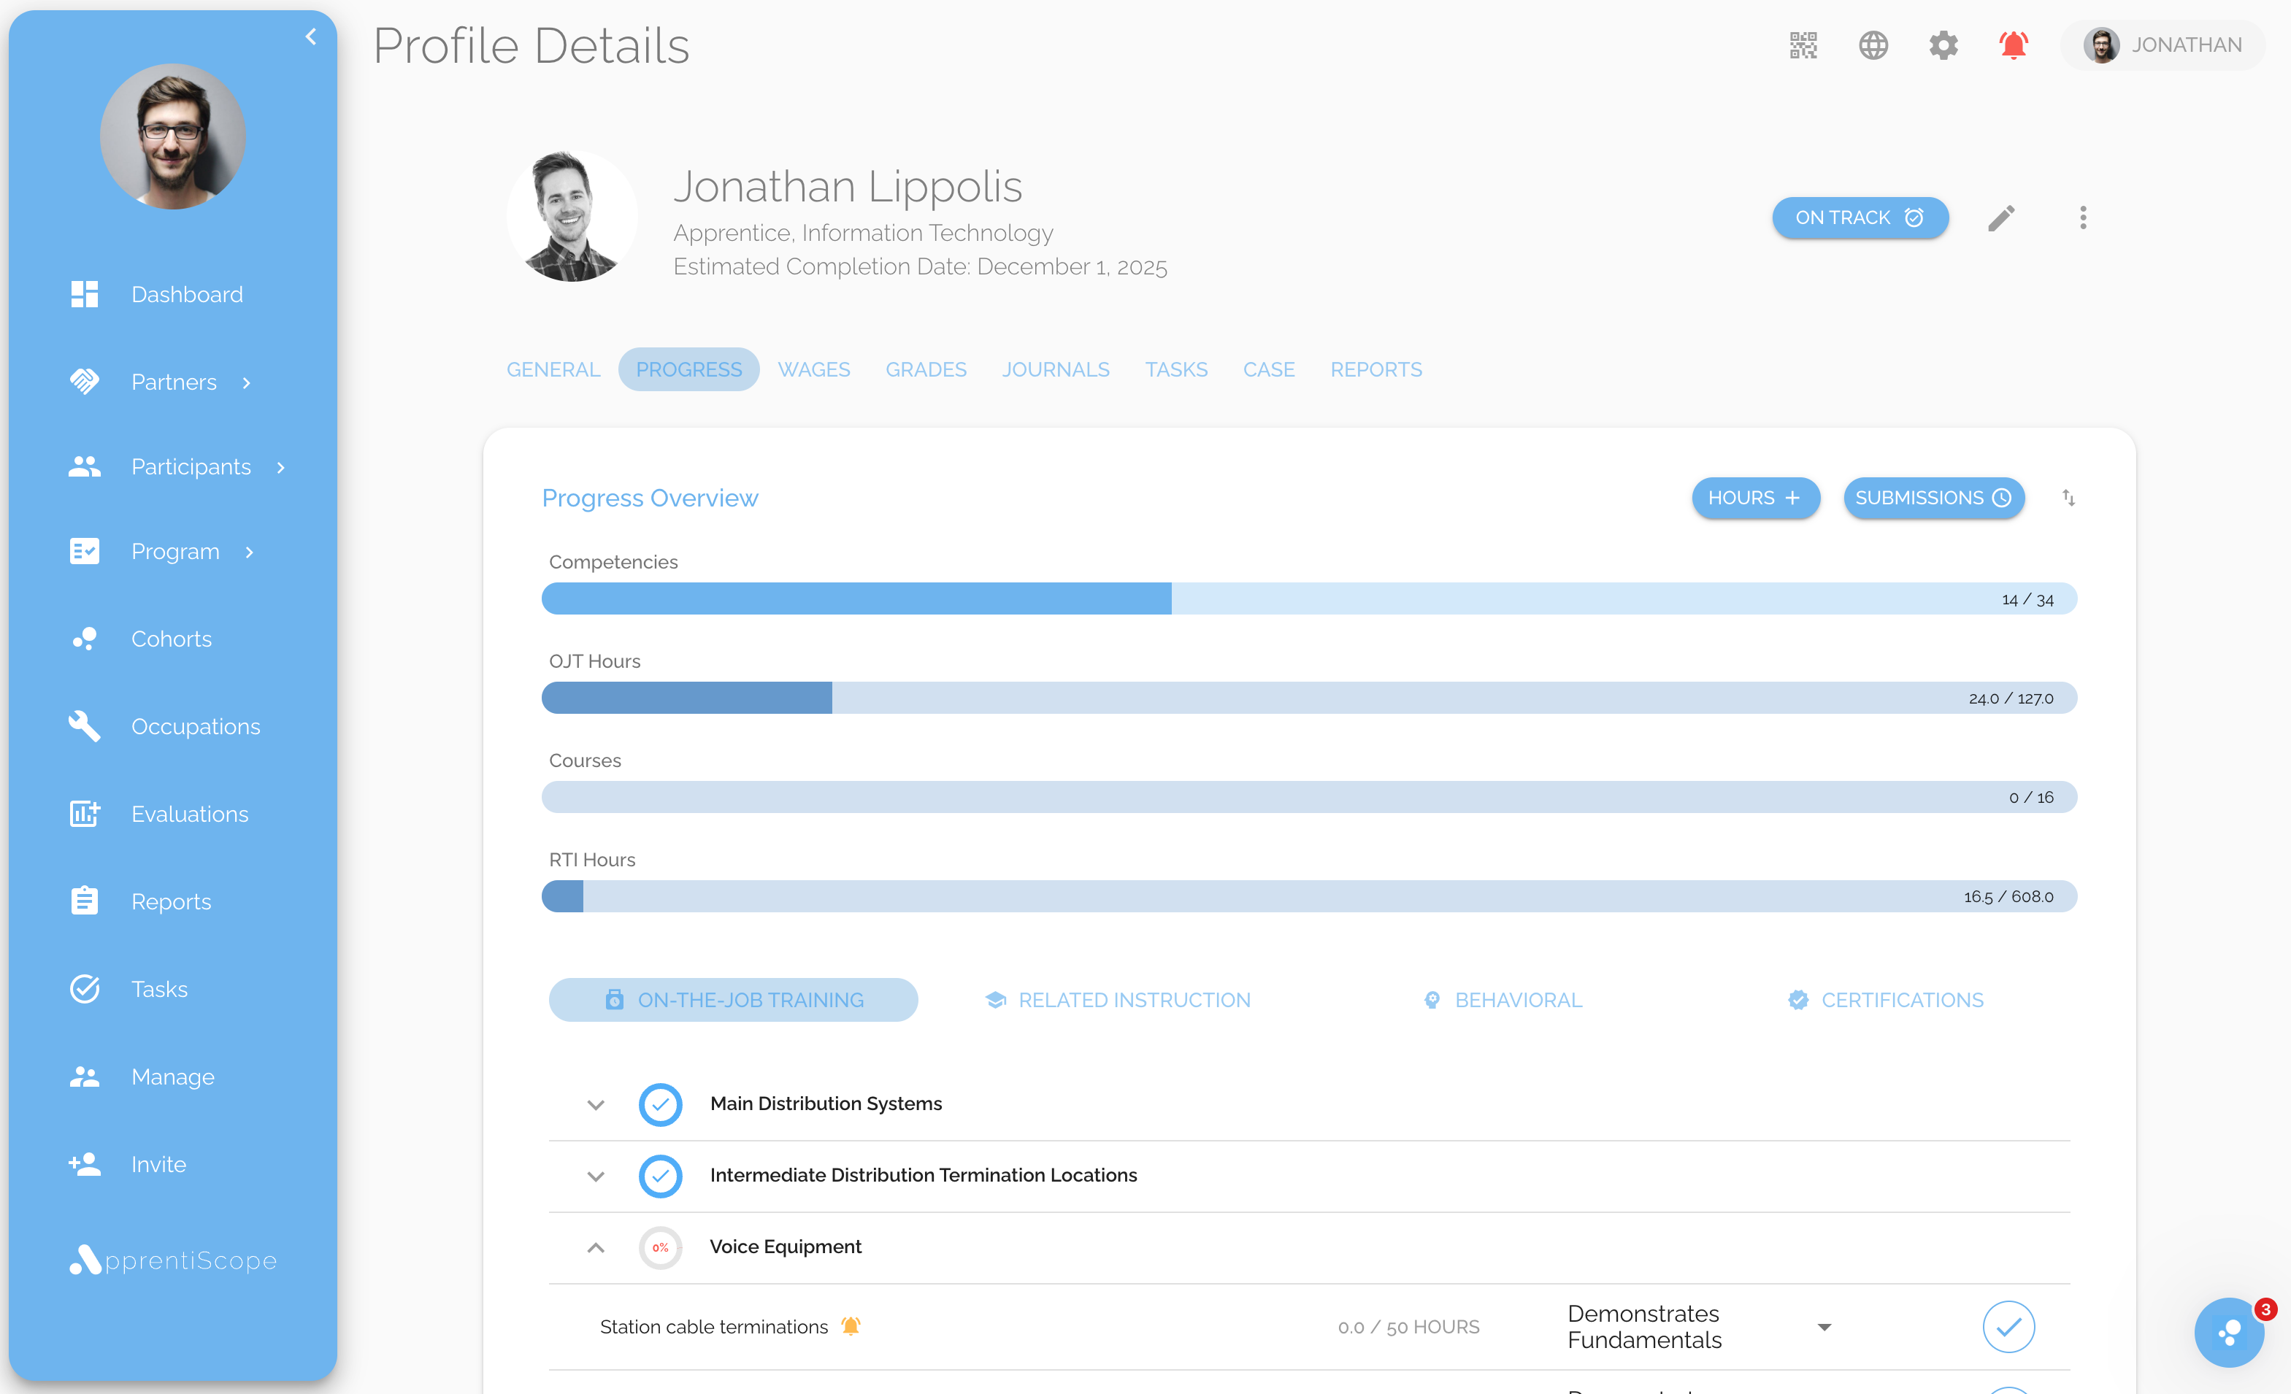Open the QR code scanner icon
The height and width of the screenshot is (1394, 2291).
(1803, 45)
